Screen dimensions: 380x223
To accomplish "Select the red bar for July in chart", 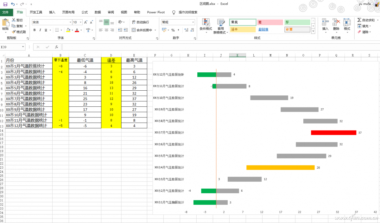I will pos(333,133).
